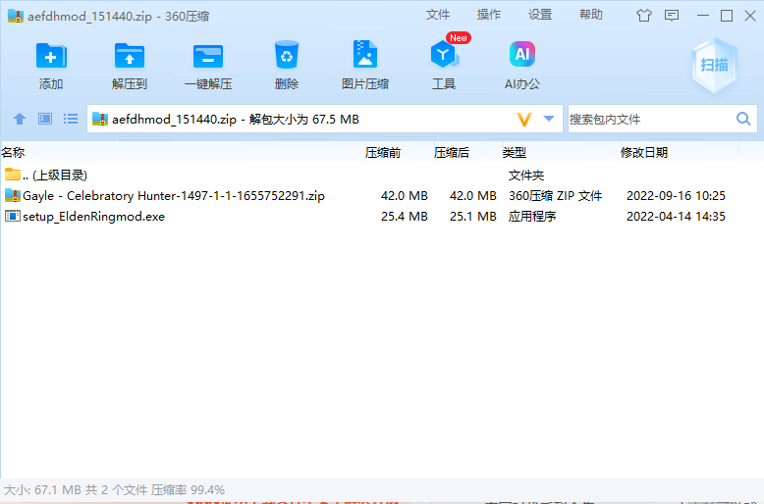Sort by the 压缩前 column header

(399, 153)
